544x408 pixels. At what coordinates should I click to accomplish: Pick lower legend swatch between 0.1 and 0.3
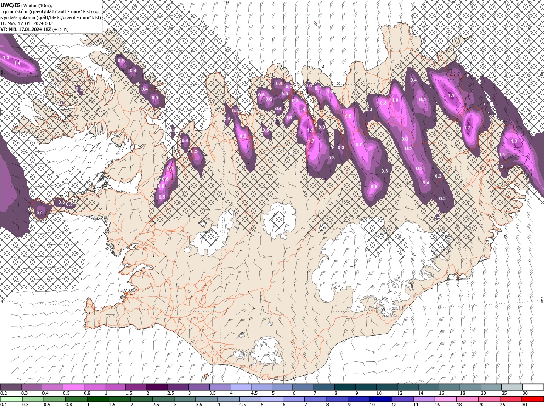click(11, 399)
